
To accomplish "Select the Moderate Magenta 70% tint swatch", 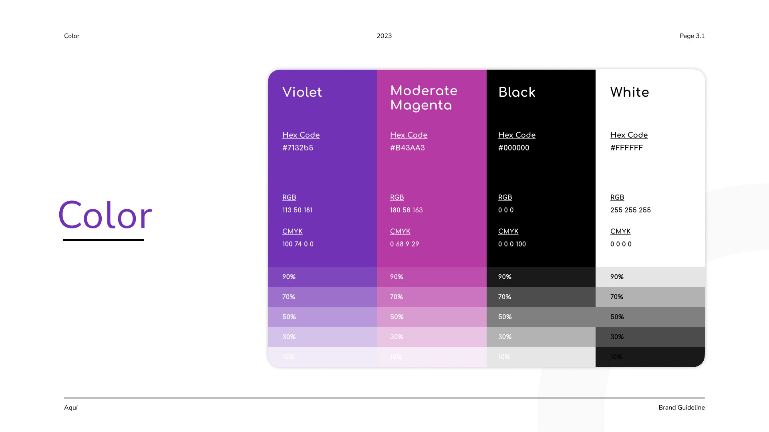I will (432, 297).
